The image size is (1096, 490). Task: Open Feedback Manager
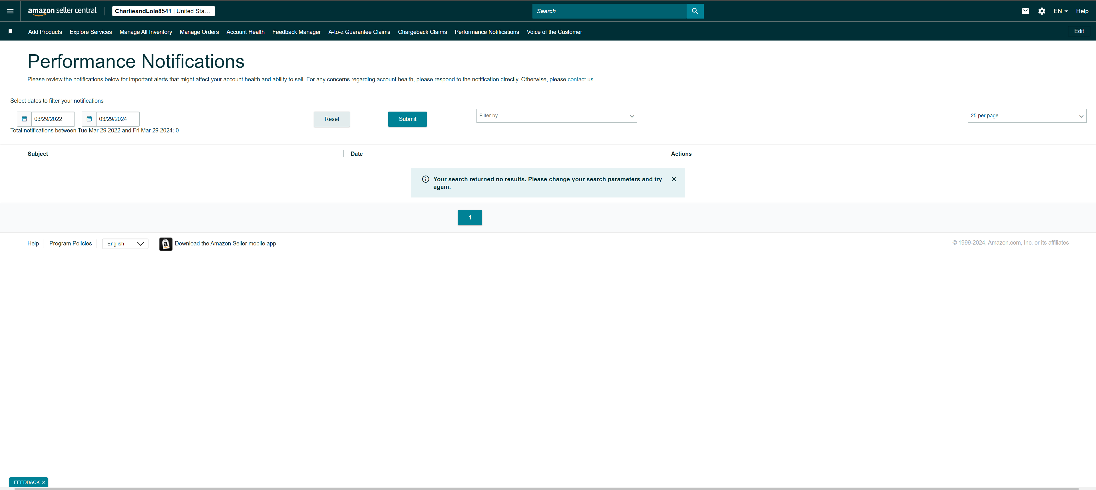pos(297,32)
